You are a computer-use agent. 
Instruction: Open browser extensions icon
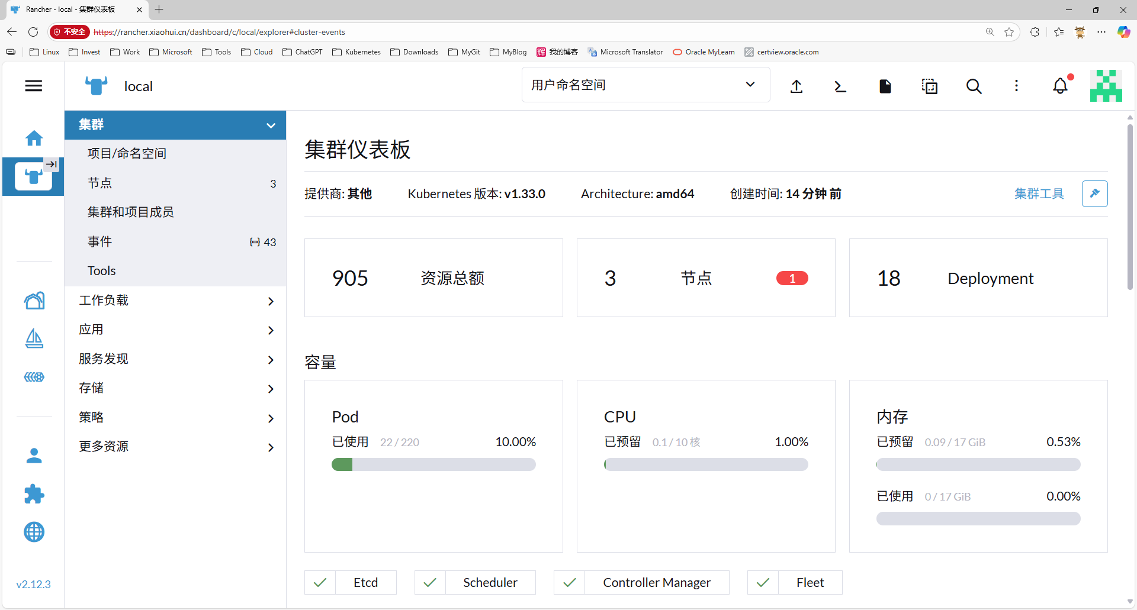tap(1035, 32)
